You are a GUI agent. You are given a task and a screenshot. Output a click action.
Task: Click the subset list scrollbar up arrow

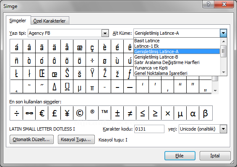pos(224,41)
